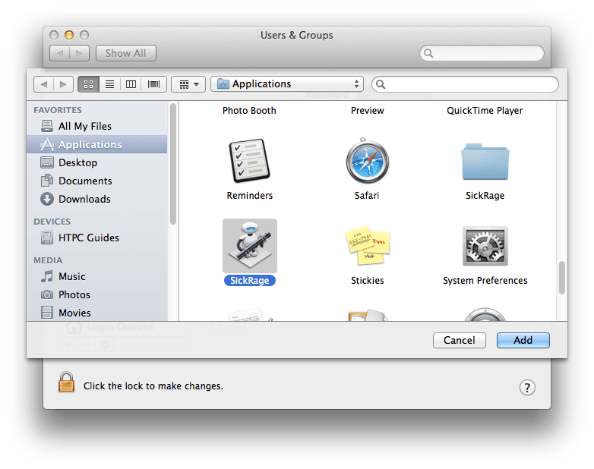The width and height of the screenshot is (594, 469).
Task: Click the lock icon to make changes
Action: point(67,382)
